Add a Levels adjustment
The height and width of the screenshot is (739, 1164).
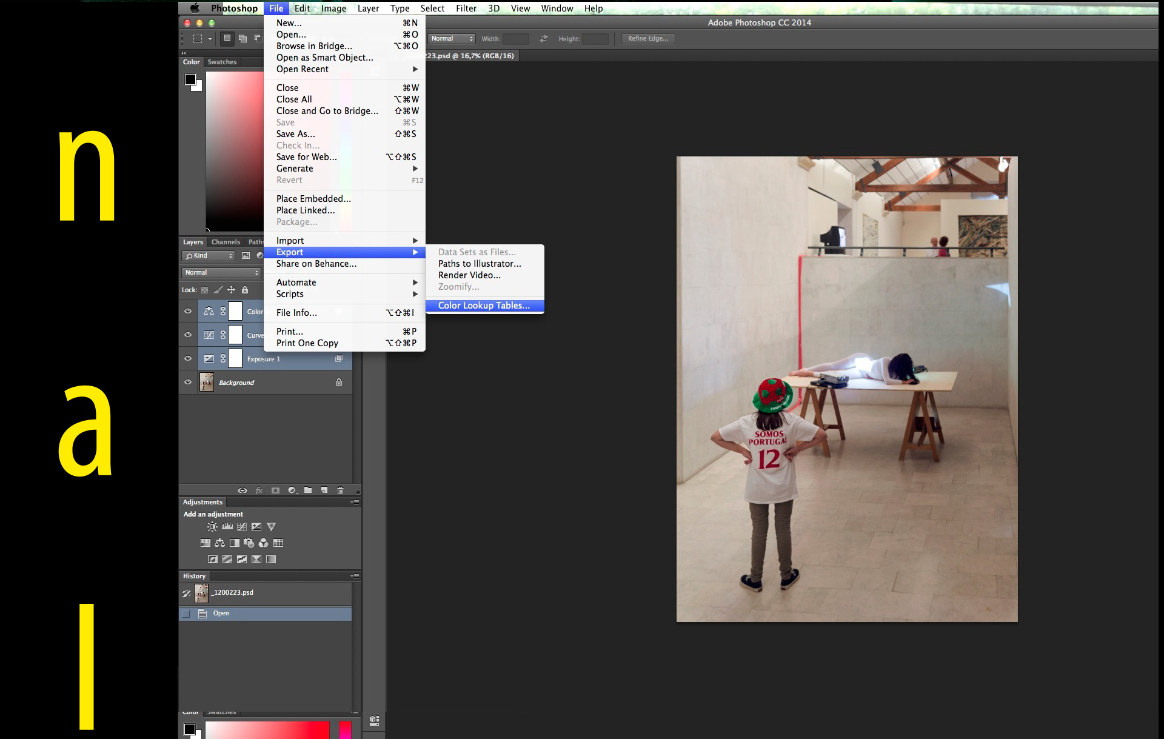click(227, 527)
